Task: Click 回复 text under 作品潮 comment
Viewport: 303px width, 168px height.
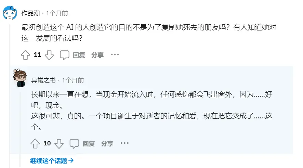Action: [79, 55]
